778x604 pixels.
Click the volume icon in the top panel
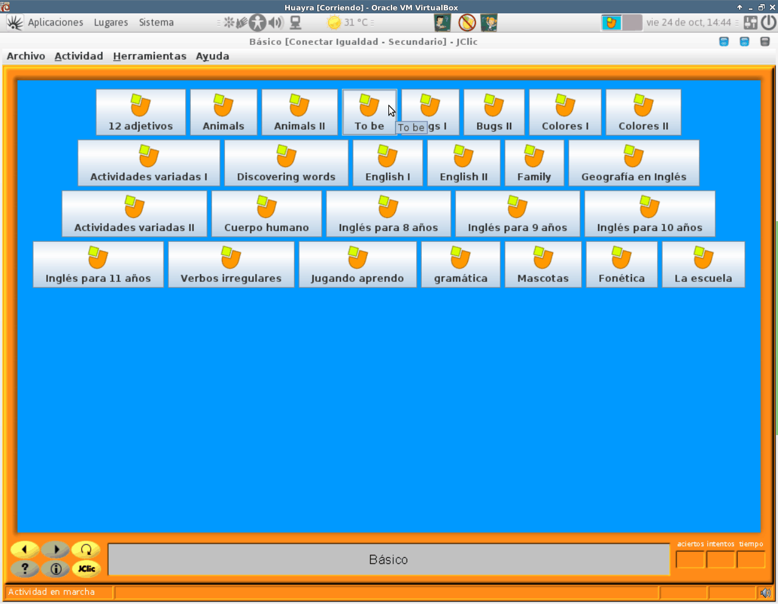point(276,22)
